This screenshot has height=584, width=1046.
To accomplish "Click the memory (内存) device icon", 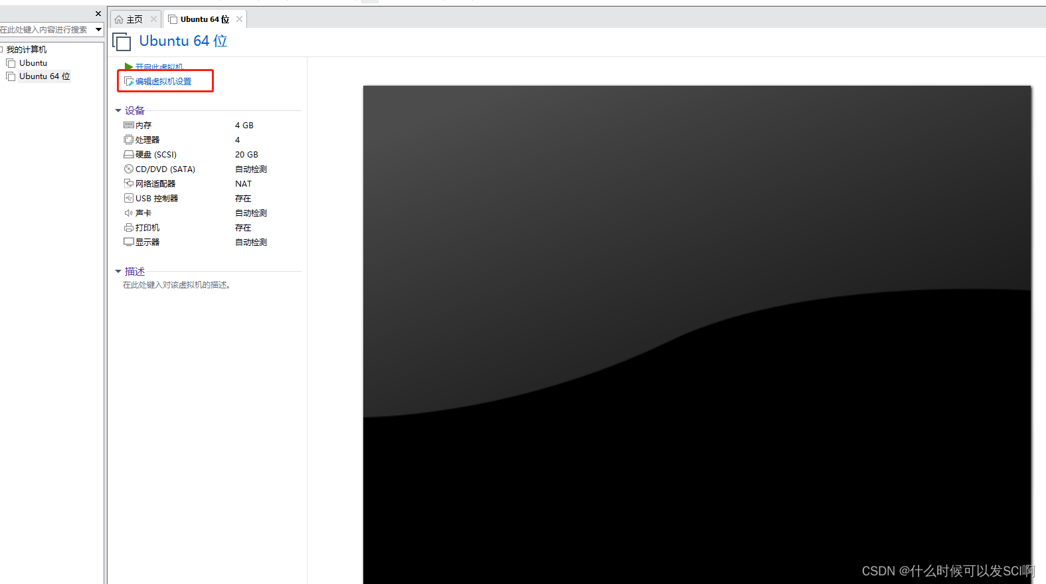I will (129, 125).
